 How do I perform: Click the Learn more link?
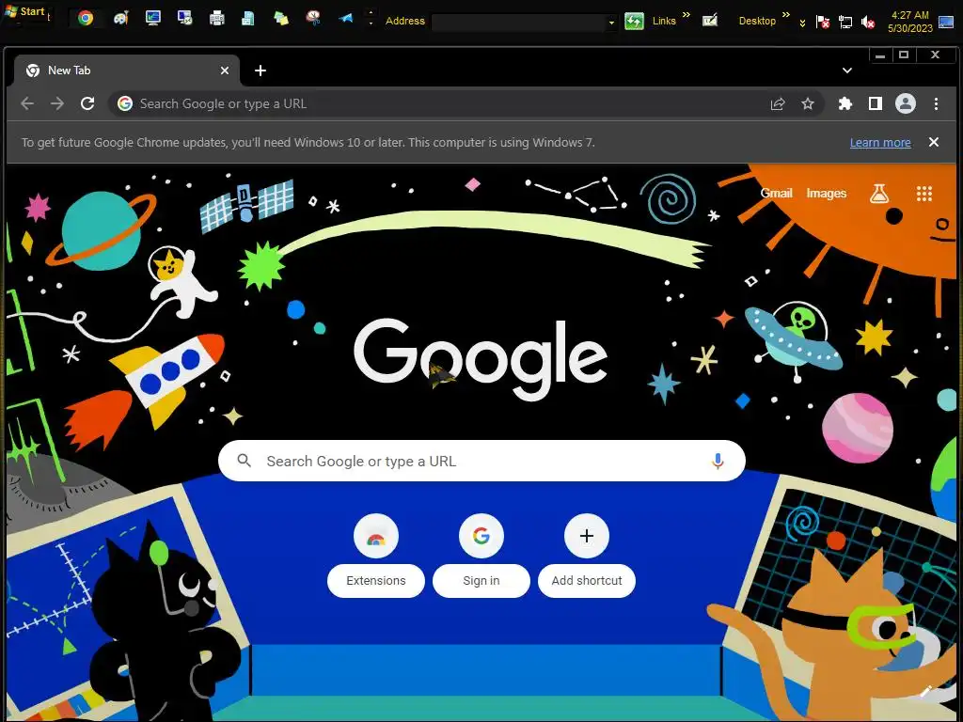click(x=880, y=143)
